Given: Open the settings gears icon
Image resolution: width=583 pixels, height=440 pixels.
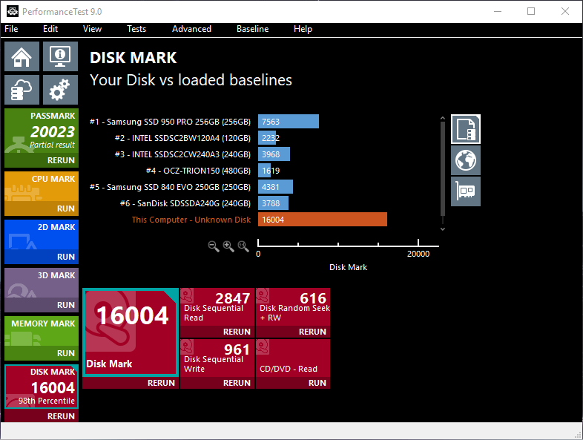Looking at the screenshot, I should pos(60,90).
